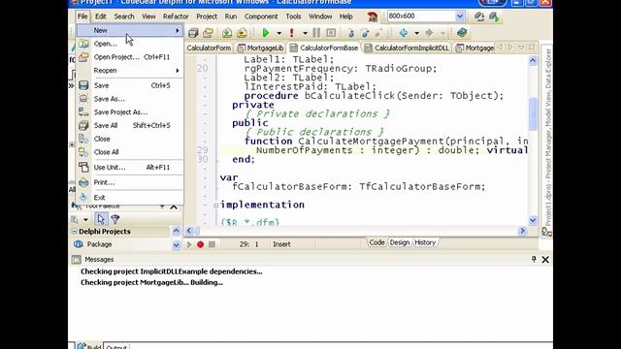Click Add File to Project icon
The width and height of the screenshot is (621, 349).
pos(226,33)
